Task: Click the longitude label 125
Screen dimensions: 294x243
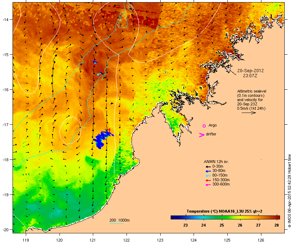Action: coord(227,240)
